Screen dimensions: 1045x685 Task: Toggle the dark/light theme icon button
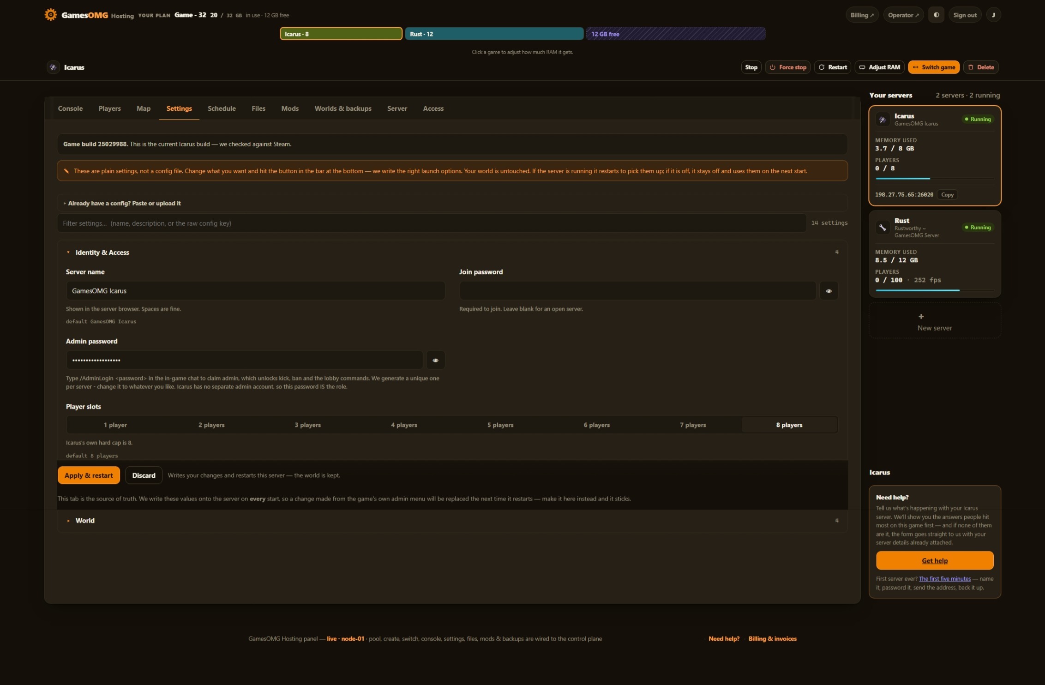[936, 15]
